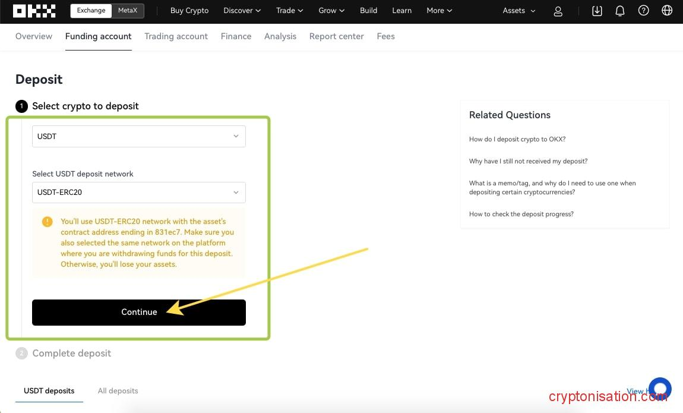Switch to the Trading account tab
The width and height of the screenshot is (683, 413).
pos(176,36)
